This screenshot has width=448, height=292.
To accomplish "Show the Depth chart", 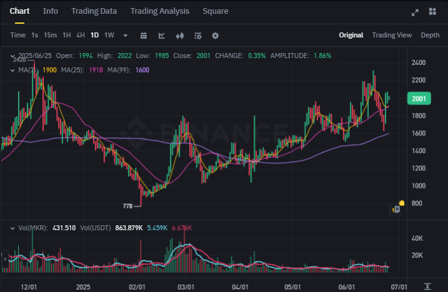I will [430, 35].
